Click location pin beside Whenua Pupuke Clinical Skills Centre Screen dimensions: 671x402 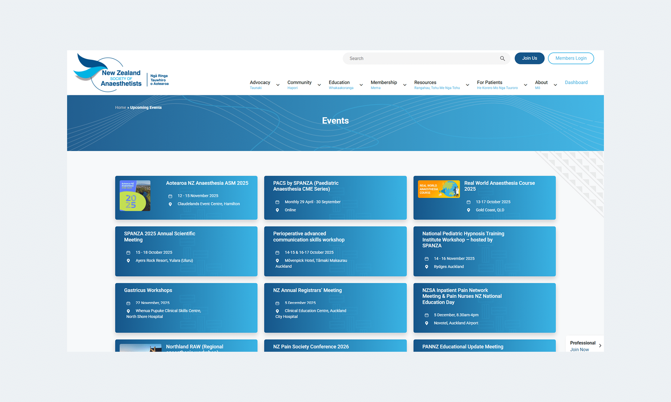coord(128,311)
